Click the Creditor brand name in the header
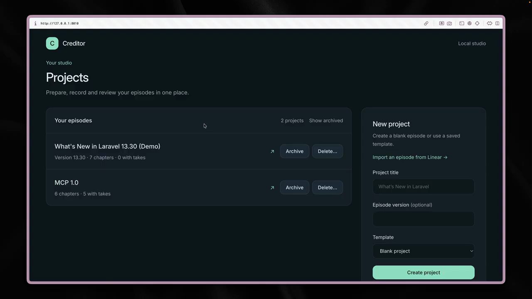532x299 pixels. click(x=74, y=43)
